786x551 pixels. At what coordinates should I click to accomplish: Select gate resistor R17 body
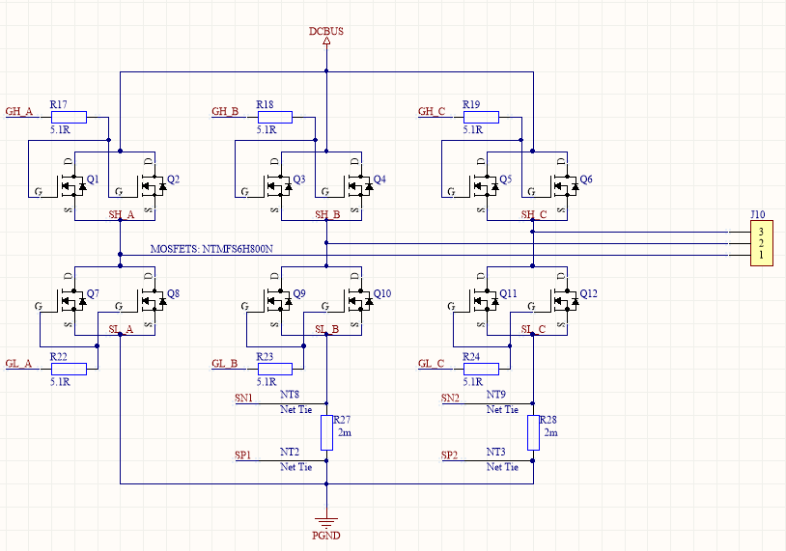point(70,117)
